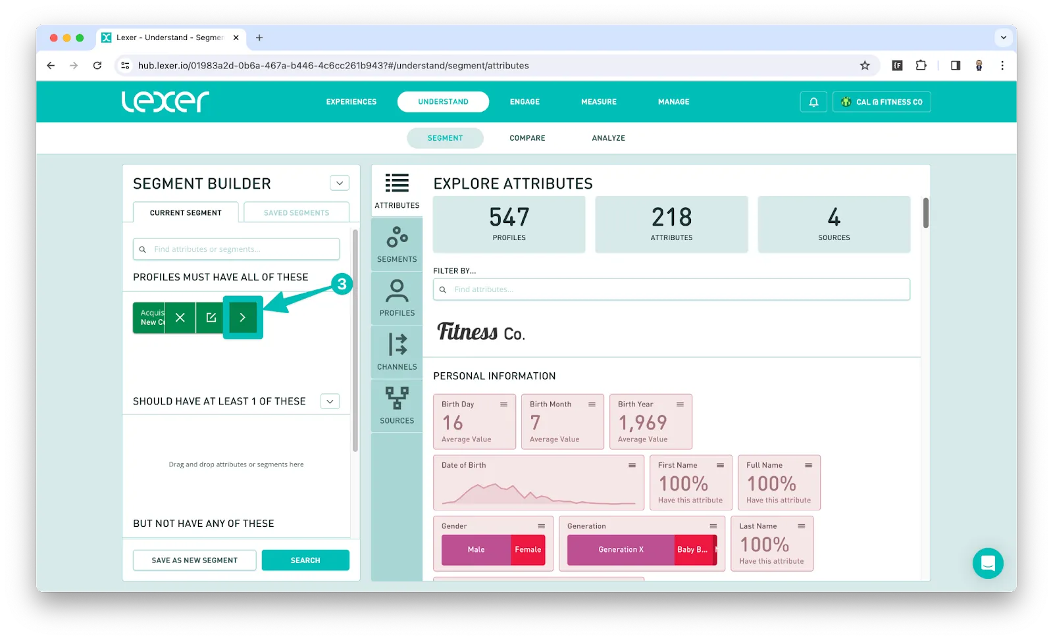Go to Engage menu

525,102
